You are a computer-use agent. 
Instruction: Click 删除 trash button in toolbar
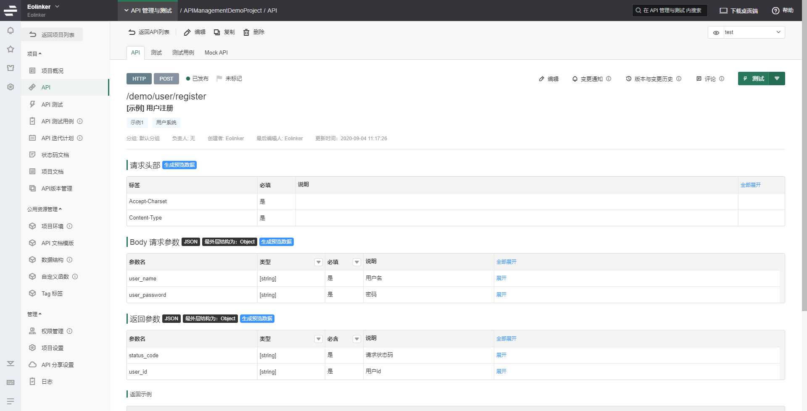coord(253,32)
